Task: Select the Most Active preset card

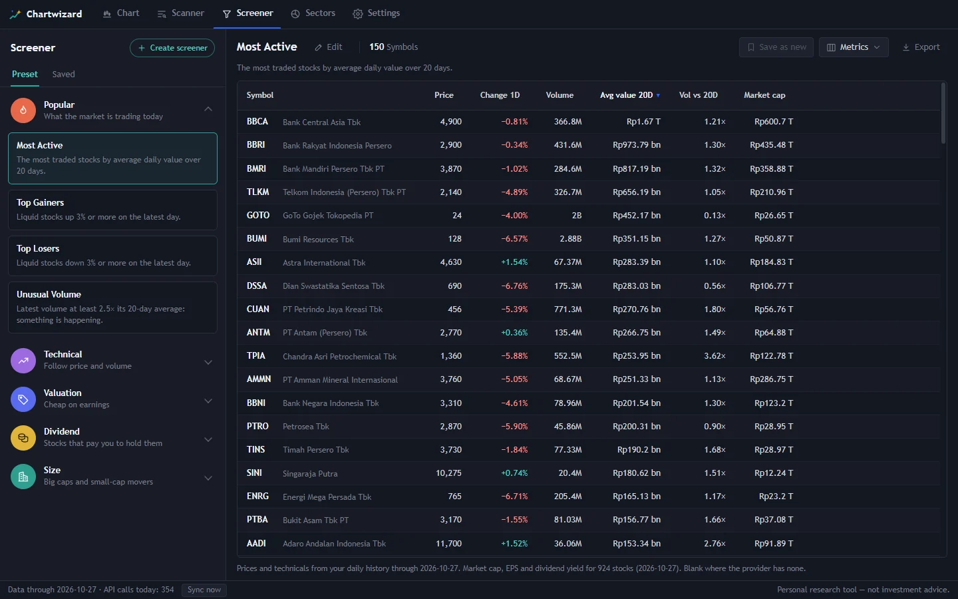Action: [x=112, y=158]
